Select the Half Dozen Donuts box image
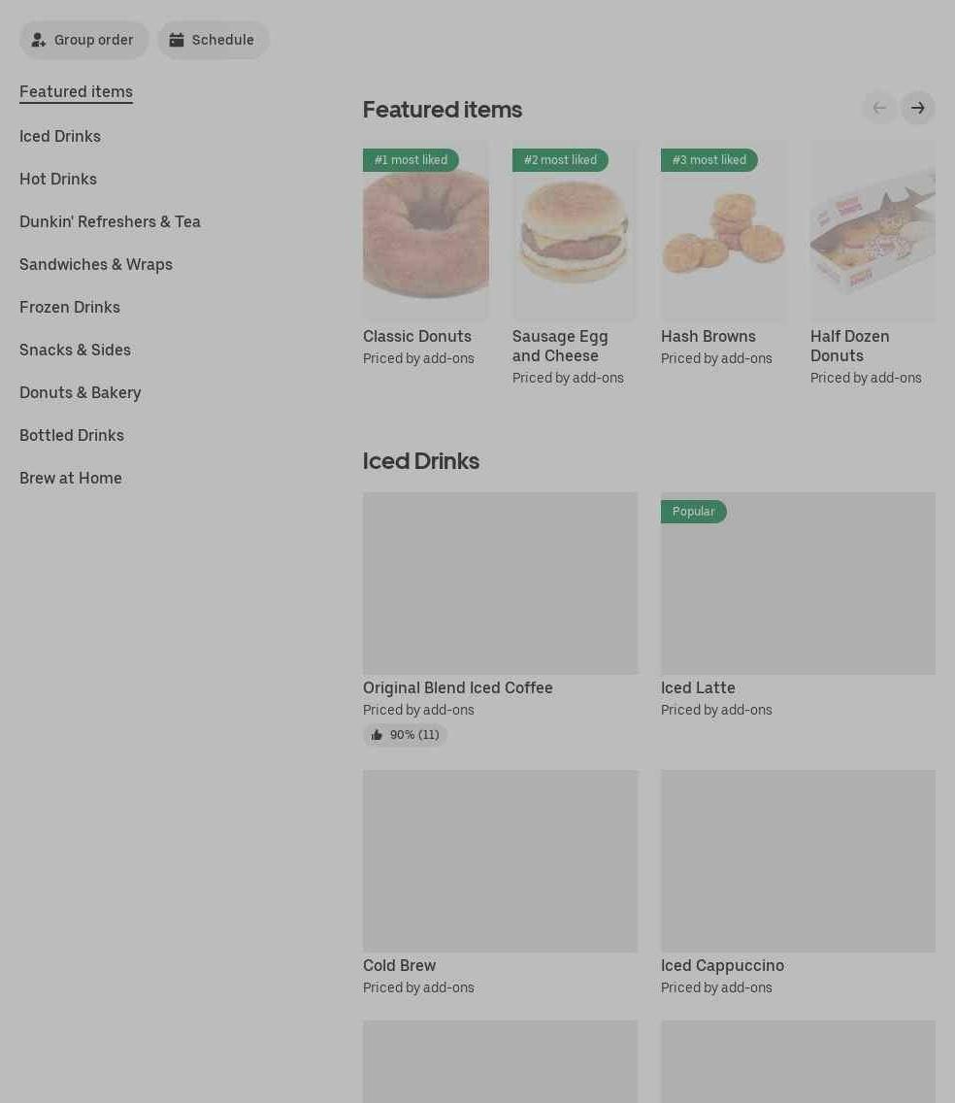Screen dimensions: 955x1103 click(873, 231)
